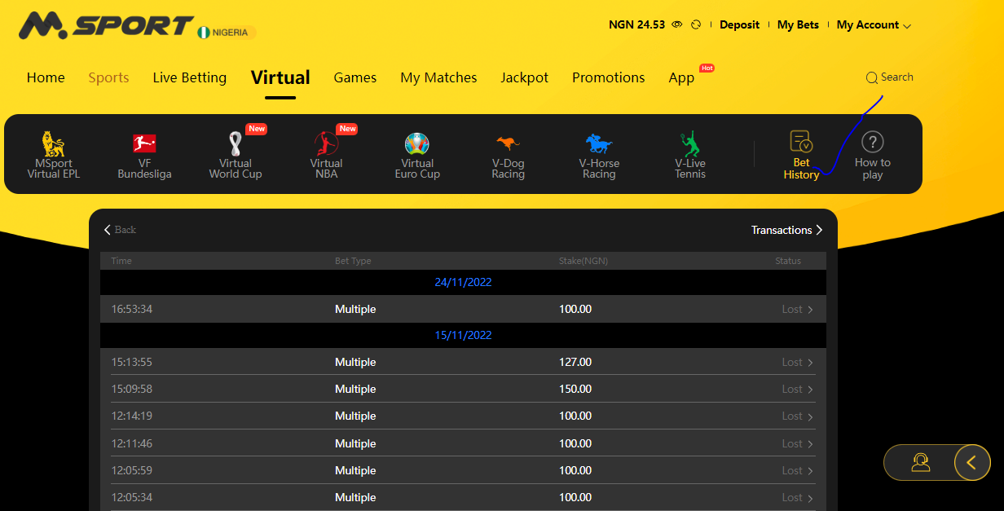1004x511 pixels.
Task: Launch V-Live Tennis
Action: 689,153
